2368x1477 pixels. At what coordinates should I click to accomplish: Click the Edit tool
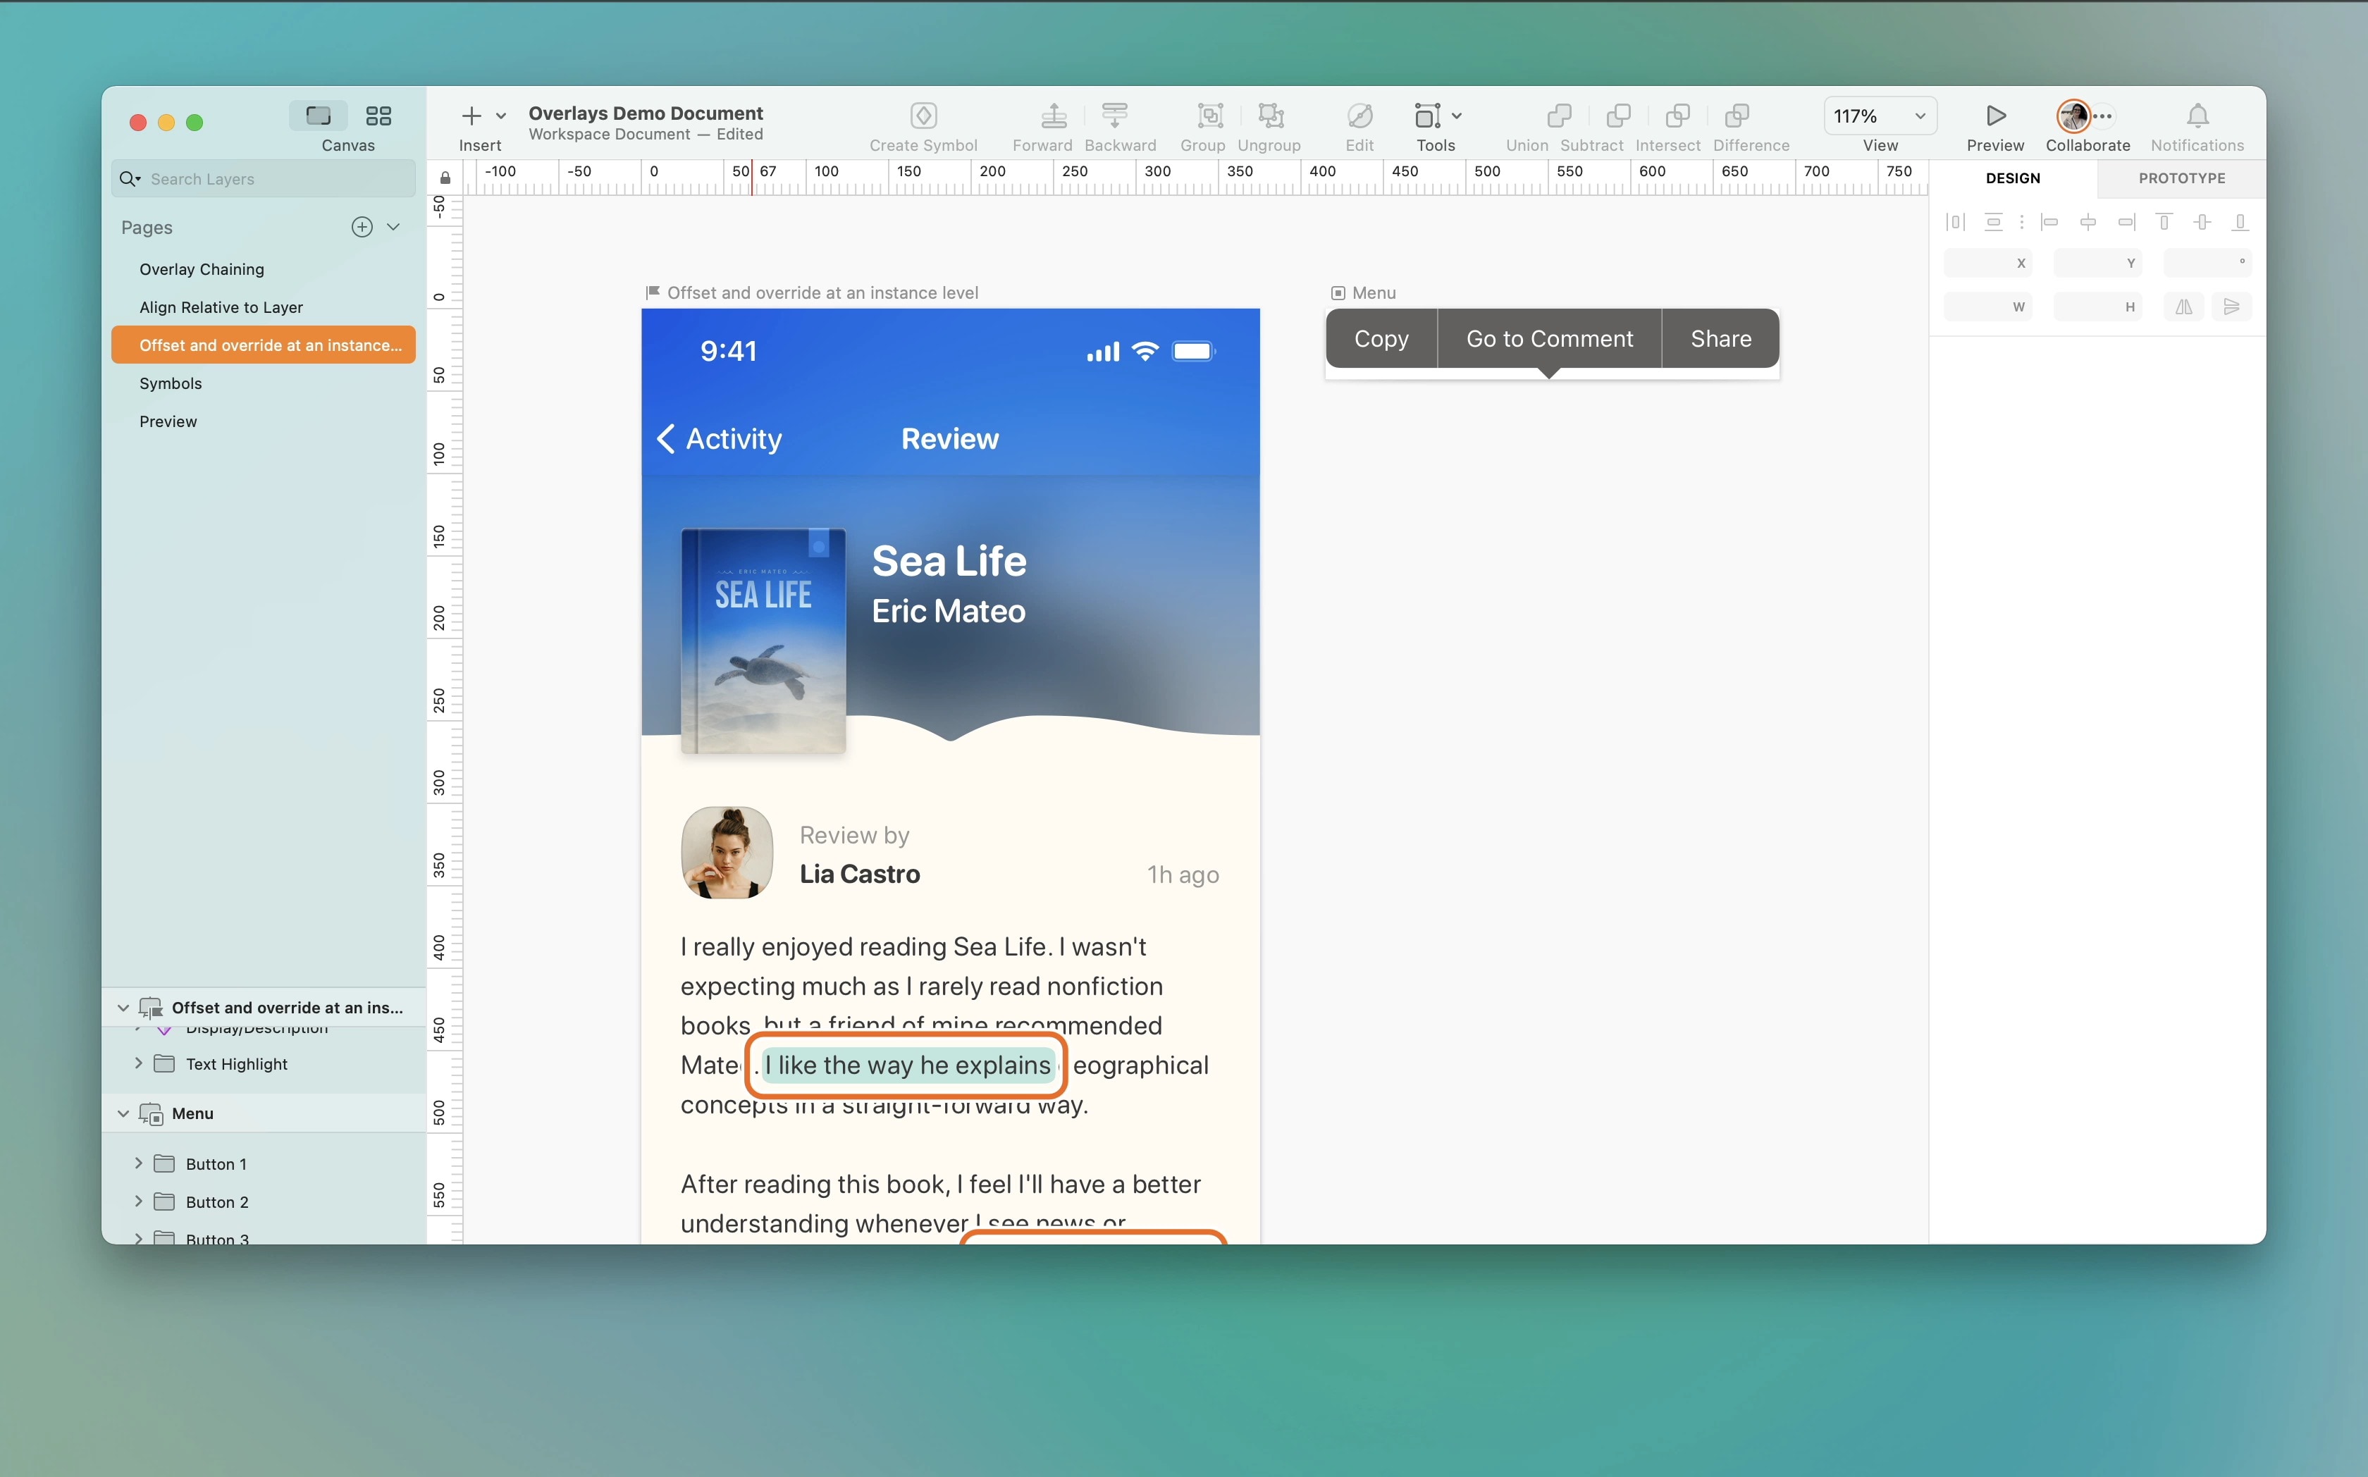(1360, 127)
